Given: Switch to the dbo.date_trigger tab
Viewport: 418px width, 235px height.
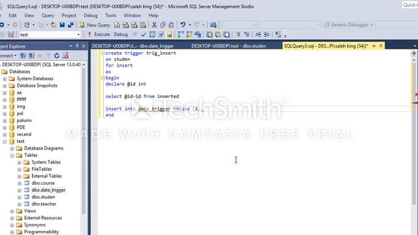Looking at the screenshot, I should [x=133, y=46].
